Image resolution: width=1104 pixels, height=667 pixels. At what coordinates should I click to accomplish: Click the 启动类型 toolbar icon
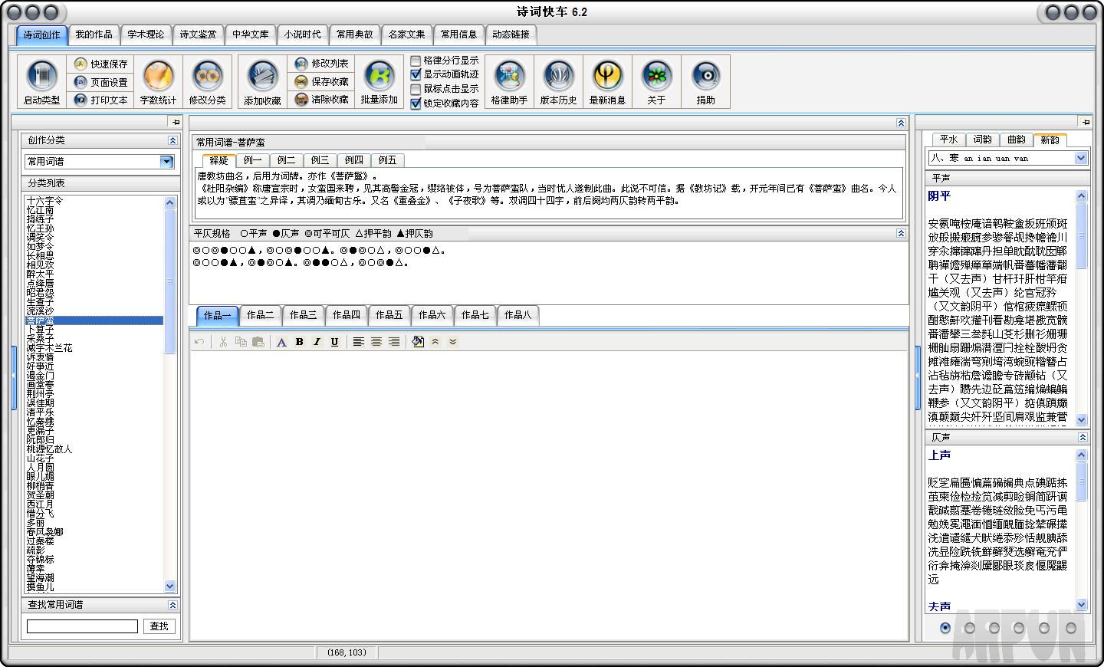[x=41, y=77]
